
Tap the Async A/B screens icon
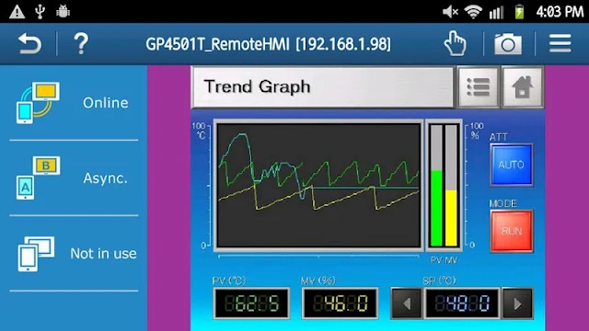[38, 177]
